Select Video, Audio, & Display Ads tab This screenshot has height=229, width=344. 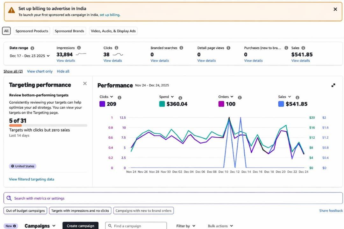point(113,31)
